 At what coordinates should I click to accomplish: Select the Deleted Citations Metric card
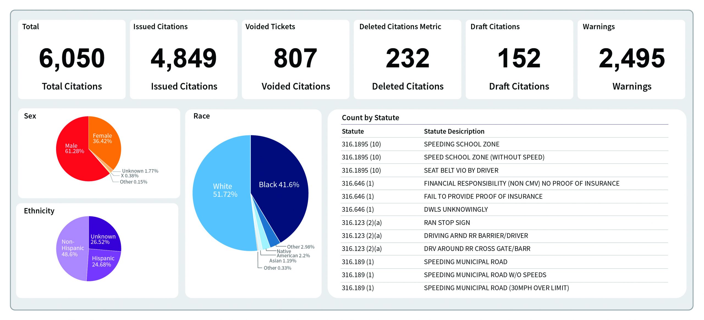tap(408, 58)
